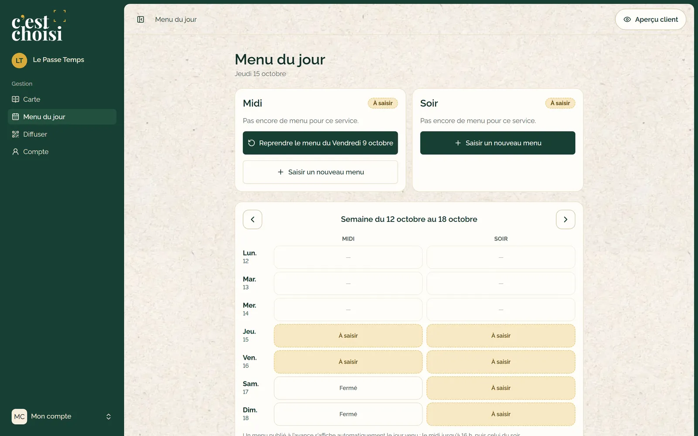Open Tuesday 13 midi cell
698x436 pixels.
pyautogui.click(x=348, y=283)
